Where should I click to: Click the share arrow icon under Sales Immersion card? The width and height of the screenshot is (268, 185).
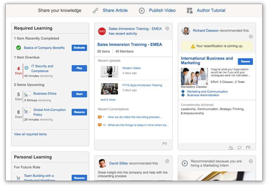click(164, 144)
